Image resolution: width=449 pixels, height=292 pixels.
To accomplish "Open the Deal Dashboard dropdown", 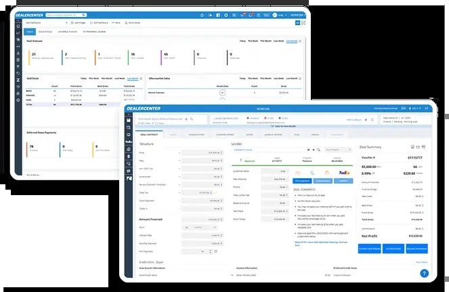I will (x=46, y=22).
